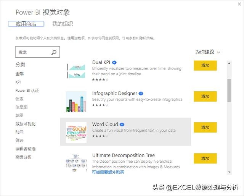Click into the 搜索 search field
Screen dimensions: 244x196
click(x=37, y=52)
